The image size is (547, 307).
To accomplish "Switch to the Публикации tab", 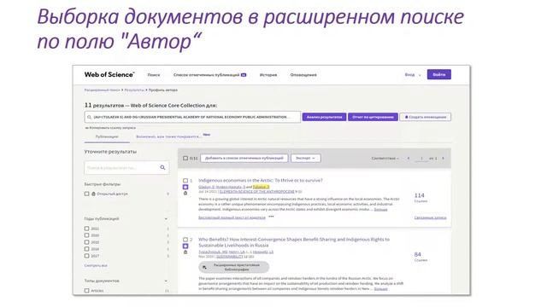I will click(107, 136).
